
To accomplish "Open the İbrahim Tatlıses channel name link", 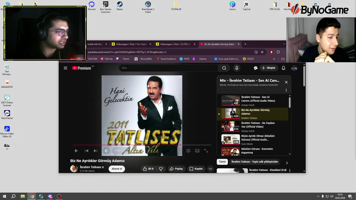I will point(90,167).
